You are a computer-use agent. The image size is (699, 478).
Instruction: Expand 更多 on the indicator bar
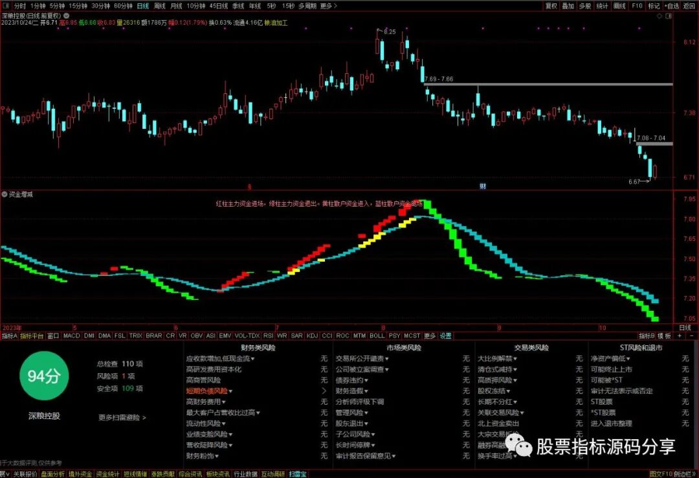point(429,336)
